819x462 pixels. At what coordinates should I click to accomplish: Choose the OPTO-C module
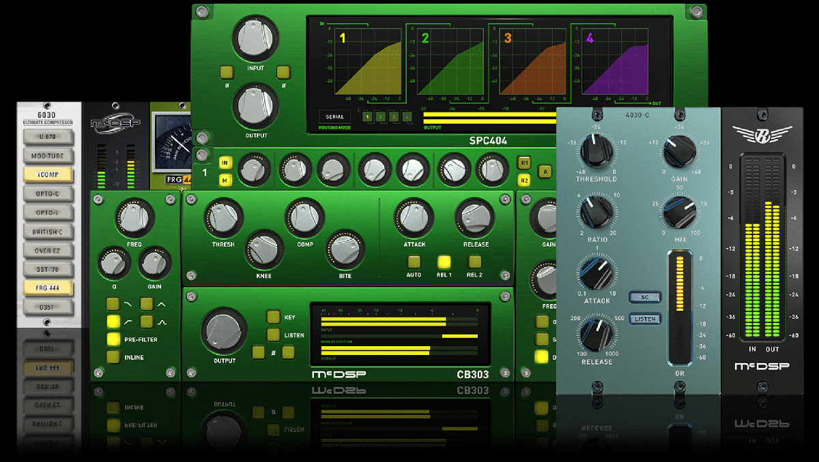tap(48, 194)
